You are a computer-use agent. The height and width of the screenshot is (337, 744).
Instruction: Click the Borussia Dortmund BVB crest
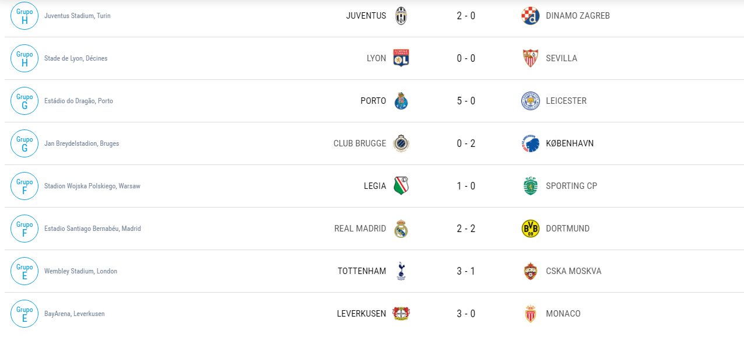530,229
